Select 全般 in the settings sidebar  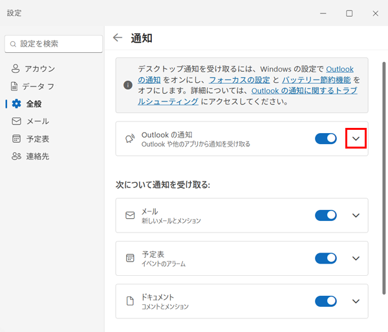(x=54, y=103)
